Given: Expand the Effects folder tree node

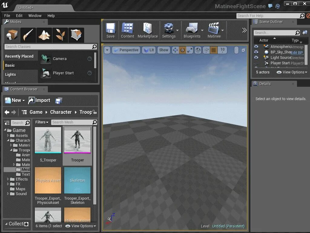Looking at the screenshot, I should pos(8,179).
